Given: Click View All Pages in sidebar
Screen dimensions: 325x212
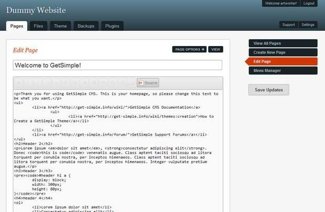Looking at the screenshot, I should point(283,43).
